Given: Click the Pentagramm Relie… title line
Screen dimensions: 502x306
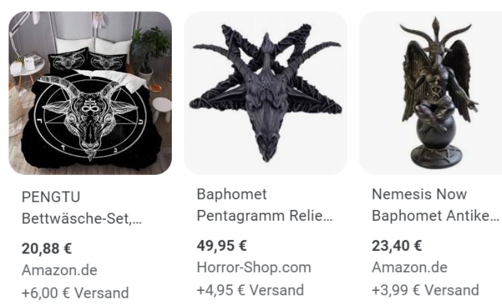Looking at the screenshot, I should tap(265, 216).
